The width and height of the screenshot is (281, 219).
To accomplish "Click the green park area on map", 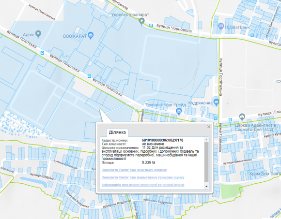I will [x=231, y=190].
